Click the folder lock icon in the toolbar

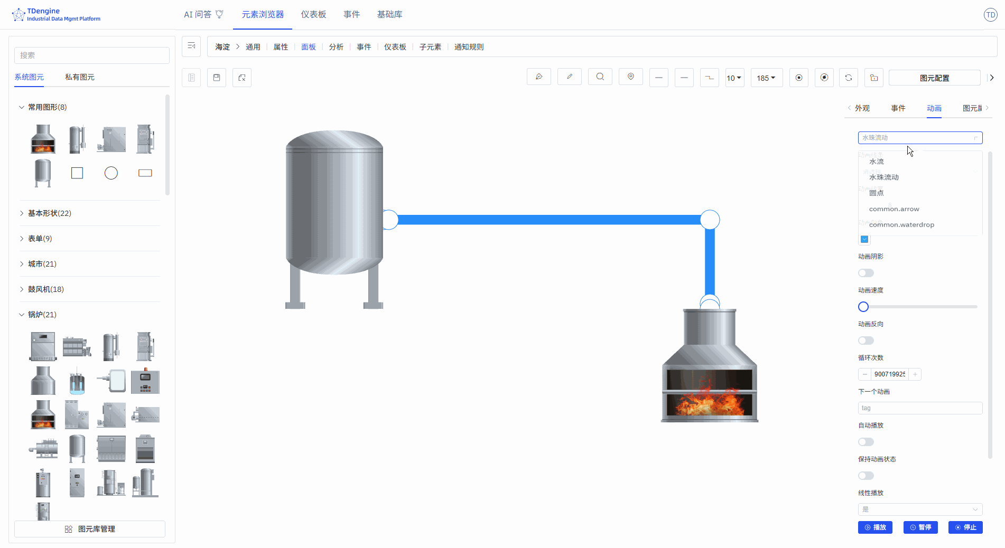(873, 77)
